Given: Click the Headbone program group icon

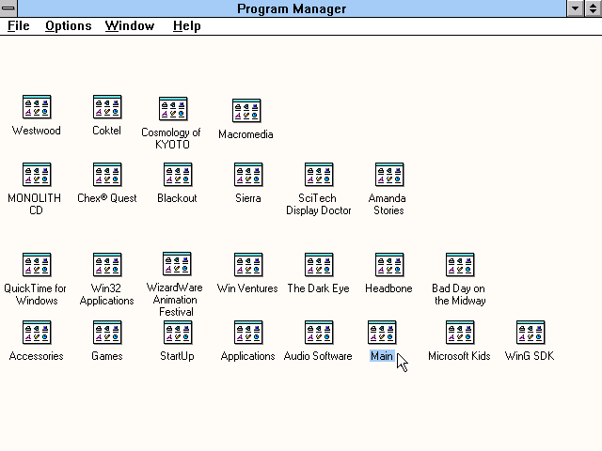Looking at the screenshot, I should click(389, 265).
